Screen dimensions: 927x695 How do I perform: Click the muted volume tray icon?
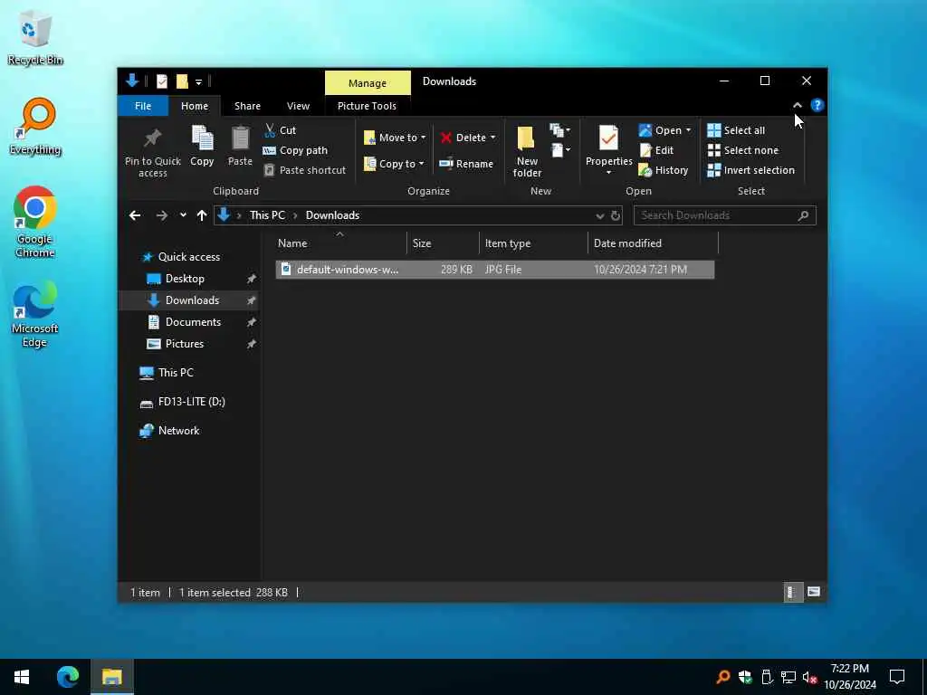(x=809, y=677)
